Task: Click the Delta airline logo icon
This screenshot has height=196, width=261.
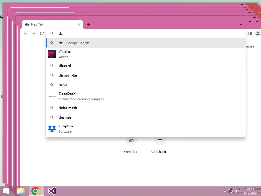Action: pyautogui.click(x=52, y=54)
